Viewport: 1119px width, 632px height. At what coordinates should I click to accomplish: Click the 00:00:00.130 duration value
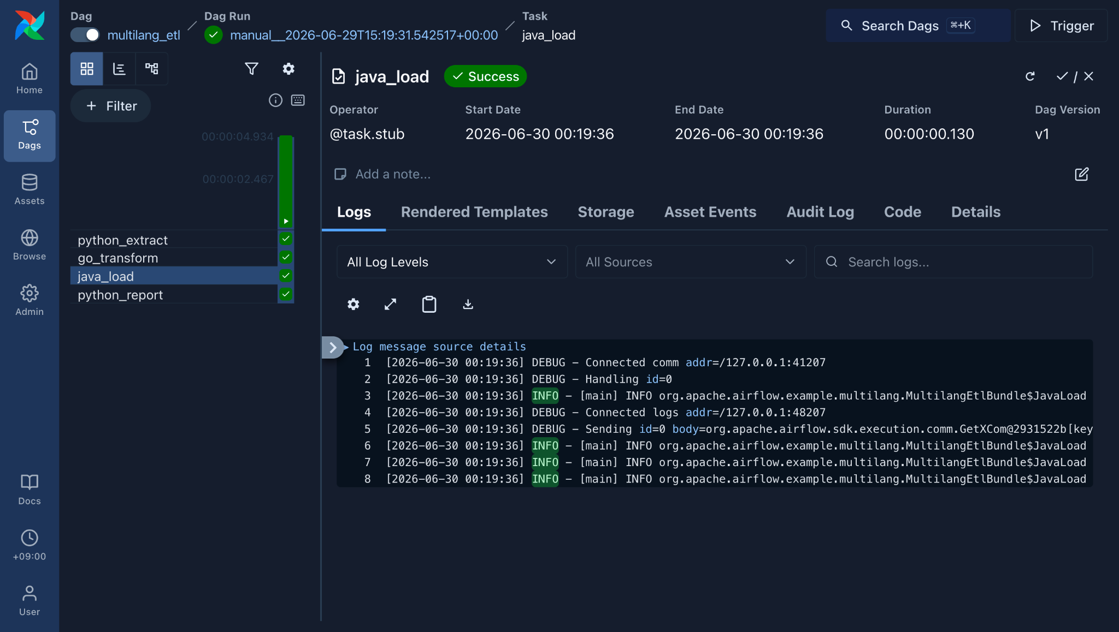tap(929, 134)
